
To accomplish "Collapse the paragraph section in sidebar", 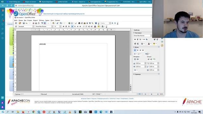I will 134,47.
